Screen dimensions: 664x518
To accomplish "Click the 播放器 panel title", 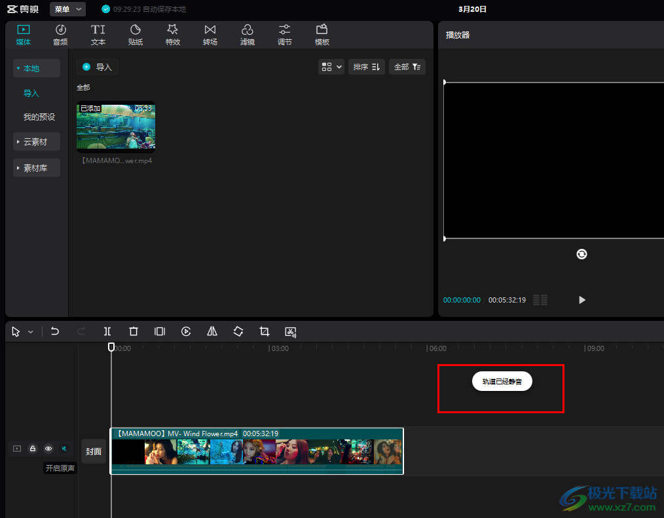I will (x=457, y=35).
